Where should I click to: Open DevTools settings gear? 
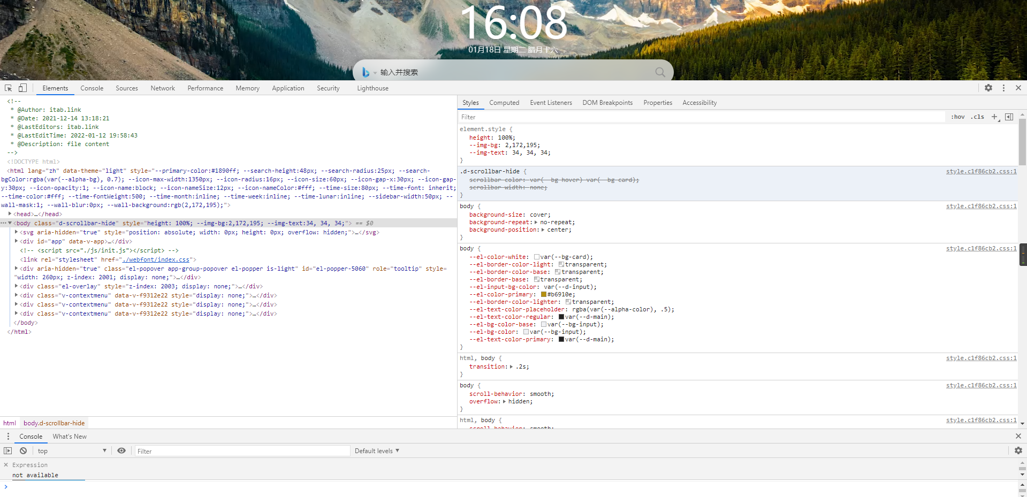pos(988,88)
